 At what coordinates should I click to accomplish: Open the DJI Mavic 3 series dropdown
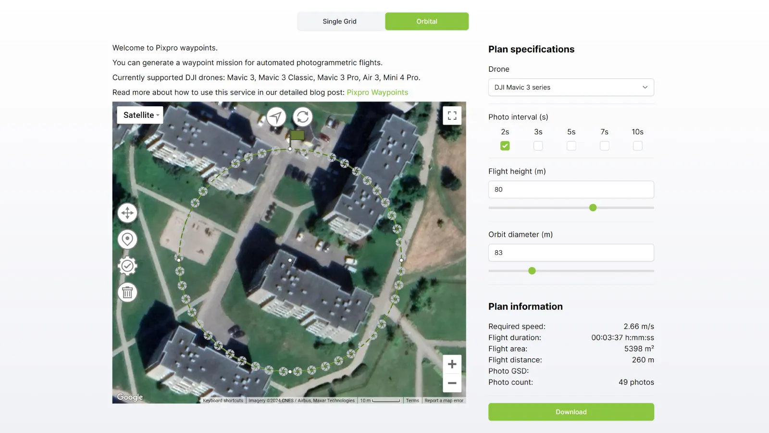(571, 88)
